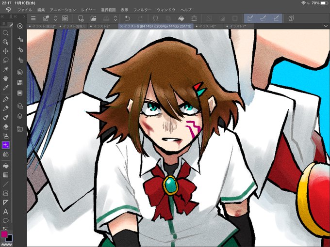The height and width of the screenshot is (247, 330).
Task: Select the Pen tool
Action: [x=5, y=99]
